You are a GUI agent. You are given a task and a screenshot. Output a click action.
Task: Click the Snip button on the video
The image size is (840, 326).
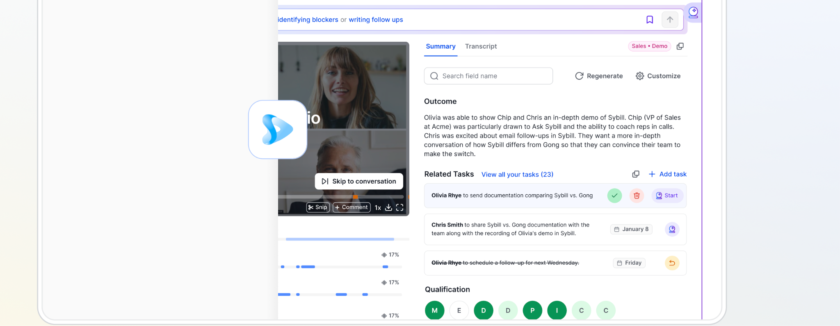(318, 207)
